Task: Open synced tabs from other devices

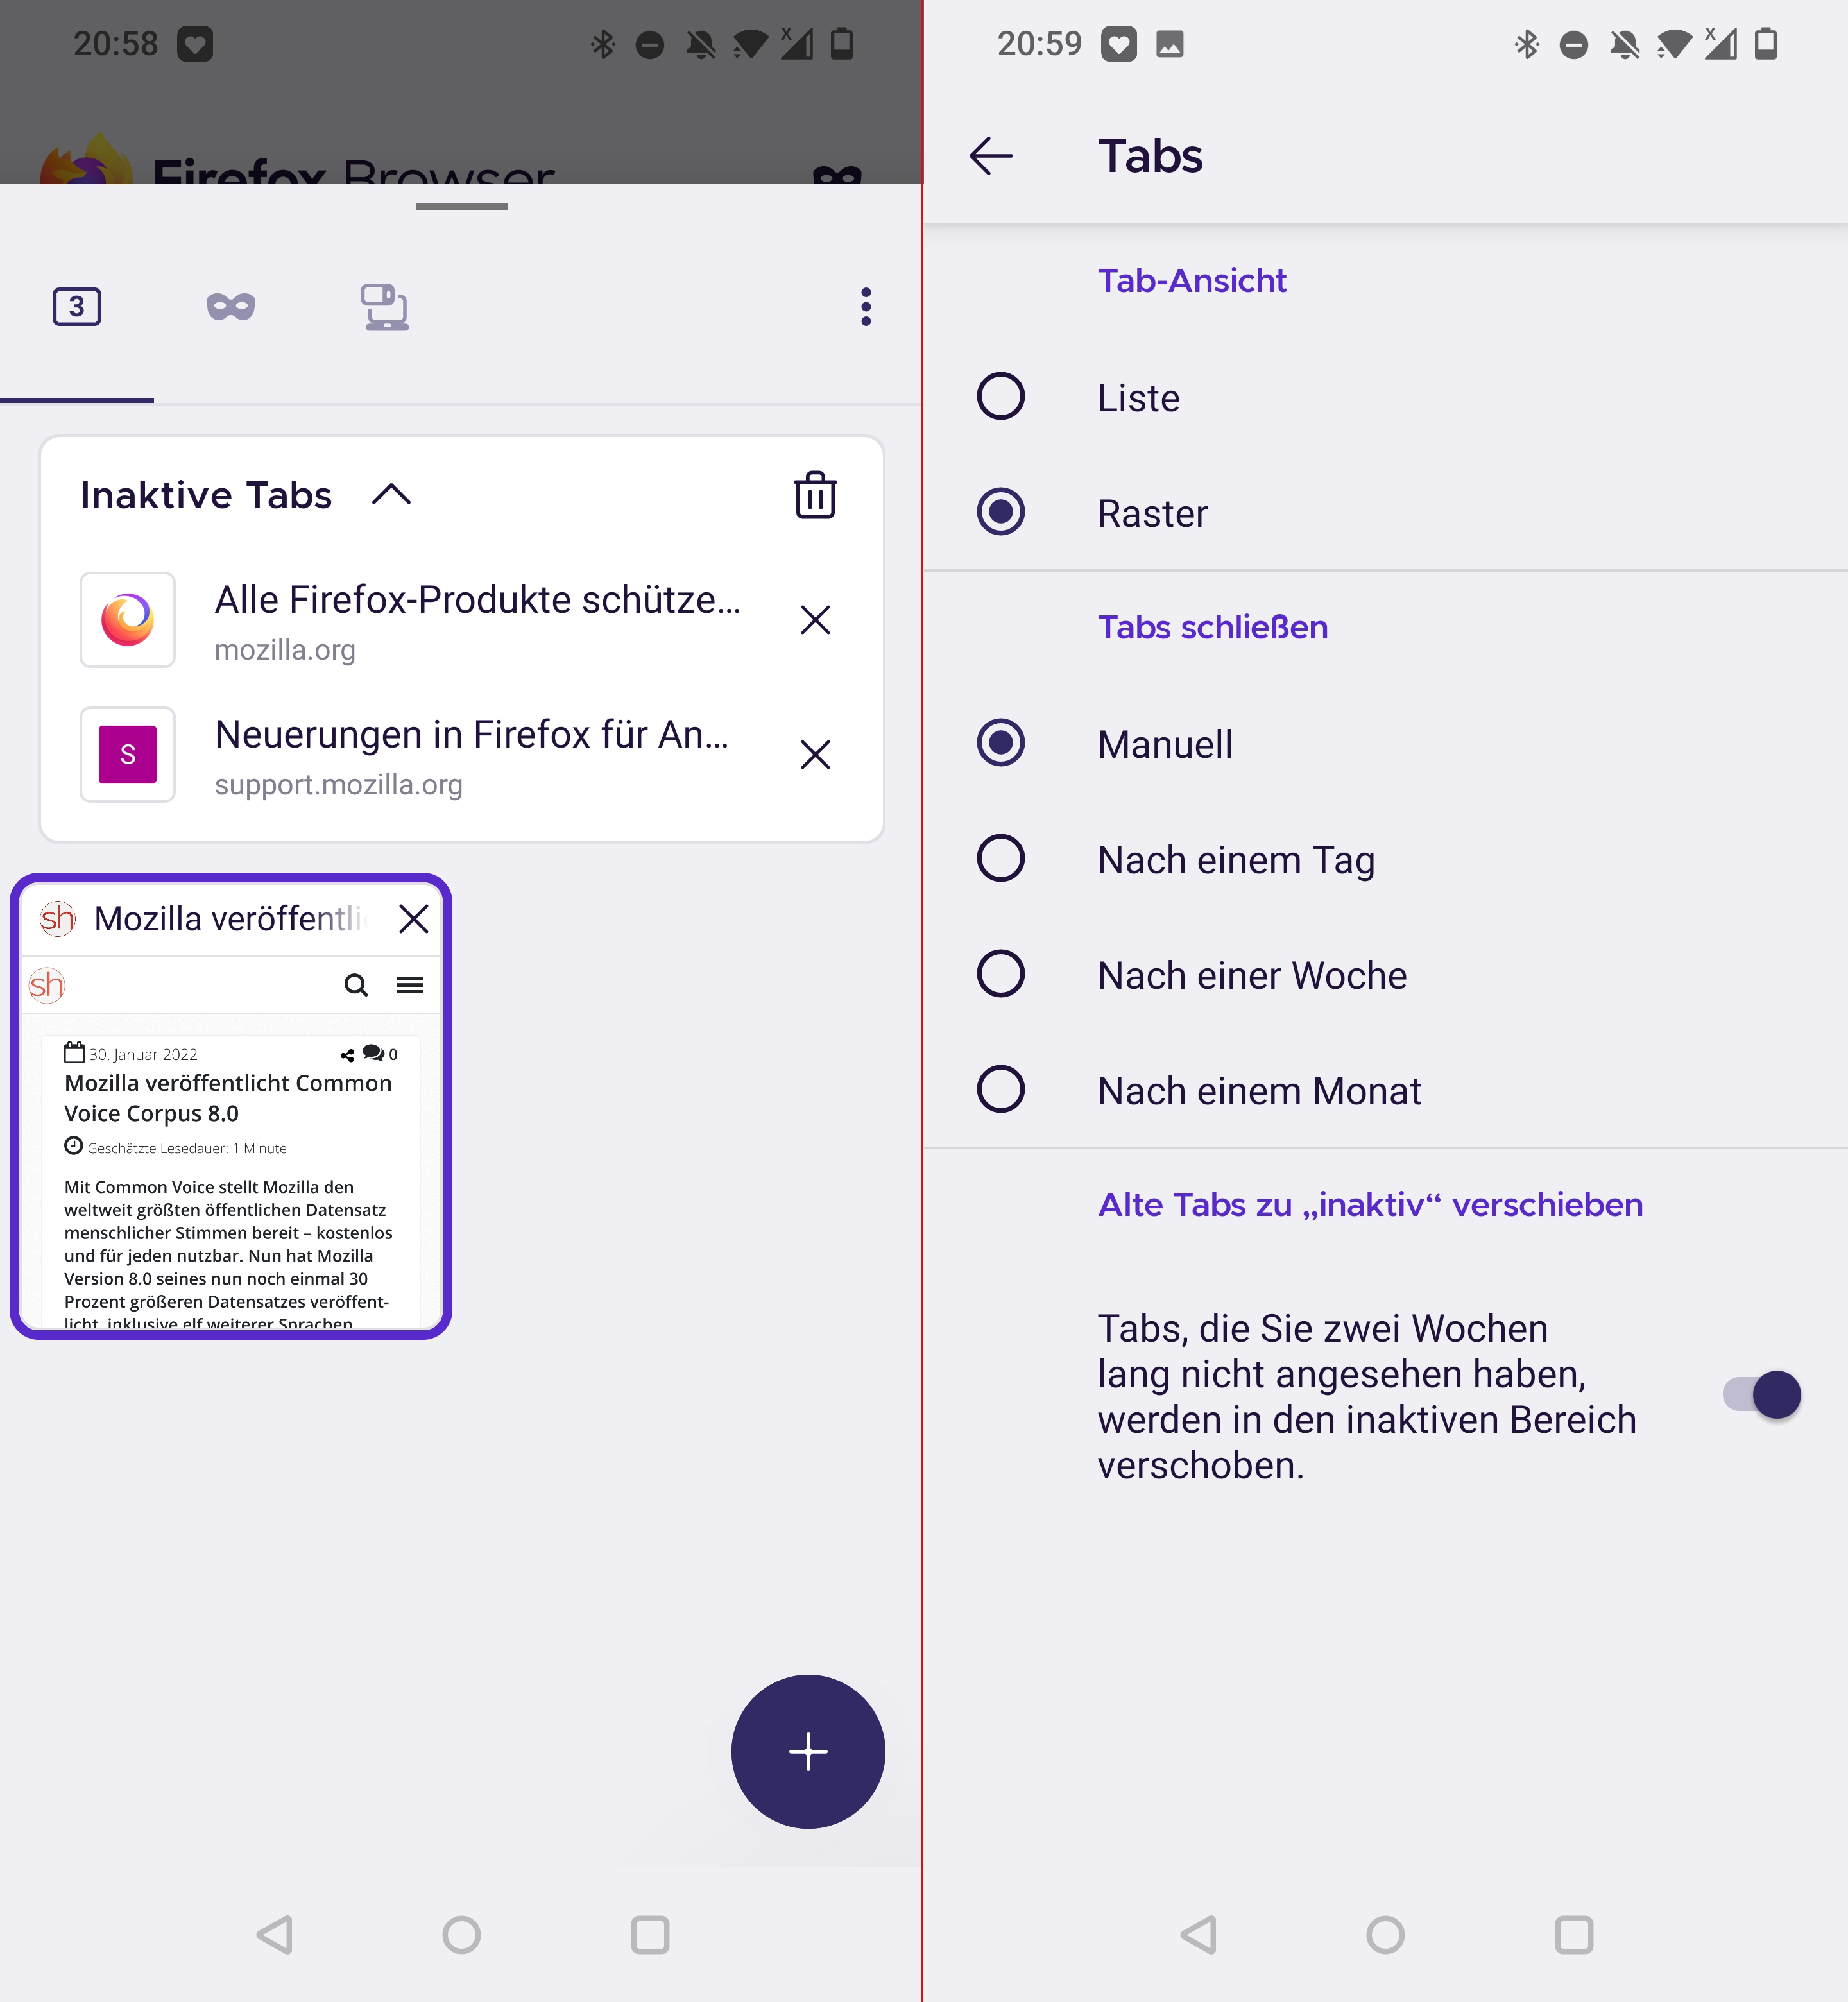Action: (x=385, y=307)
